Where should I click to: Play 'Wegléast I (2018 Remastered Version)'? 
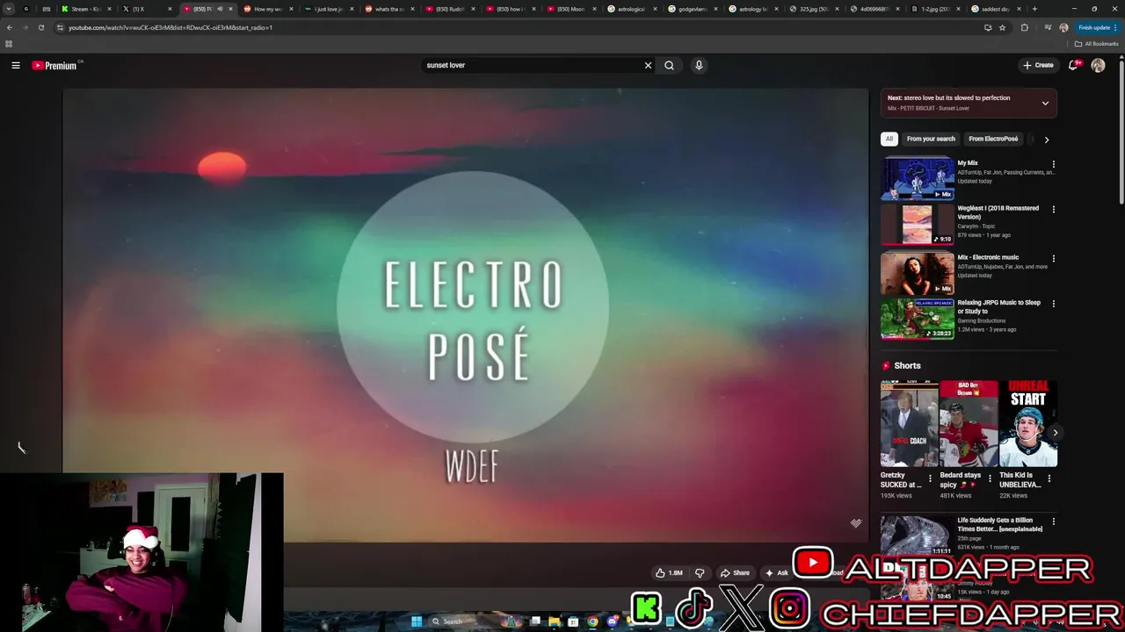click(918, 225)
